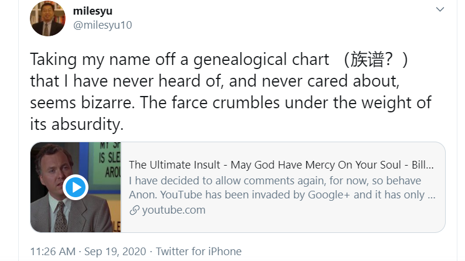Click the green sign in the thumbnail
465x261 pixels.
click(x=107, y=162)
